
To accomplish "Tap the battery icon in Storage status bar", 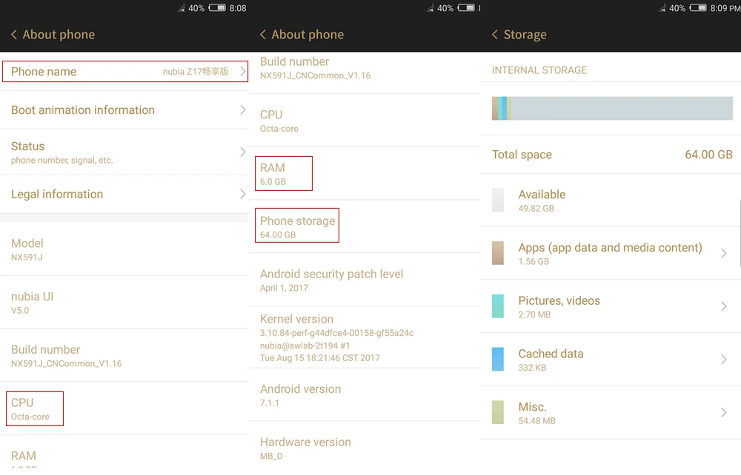I will coord(697,7).
